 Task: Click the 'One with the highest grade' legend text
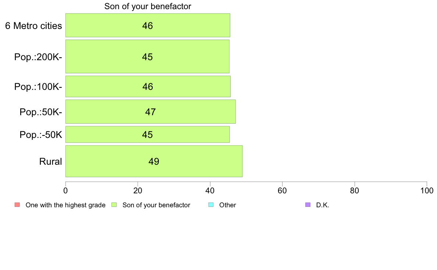pyautogui.click(x=65, y=205)
